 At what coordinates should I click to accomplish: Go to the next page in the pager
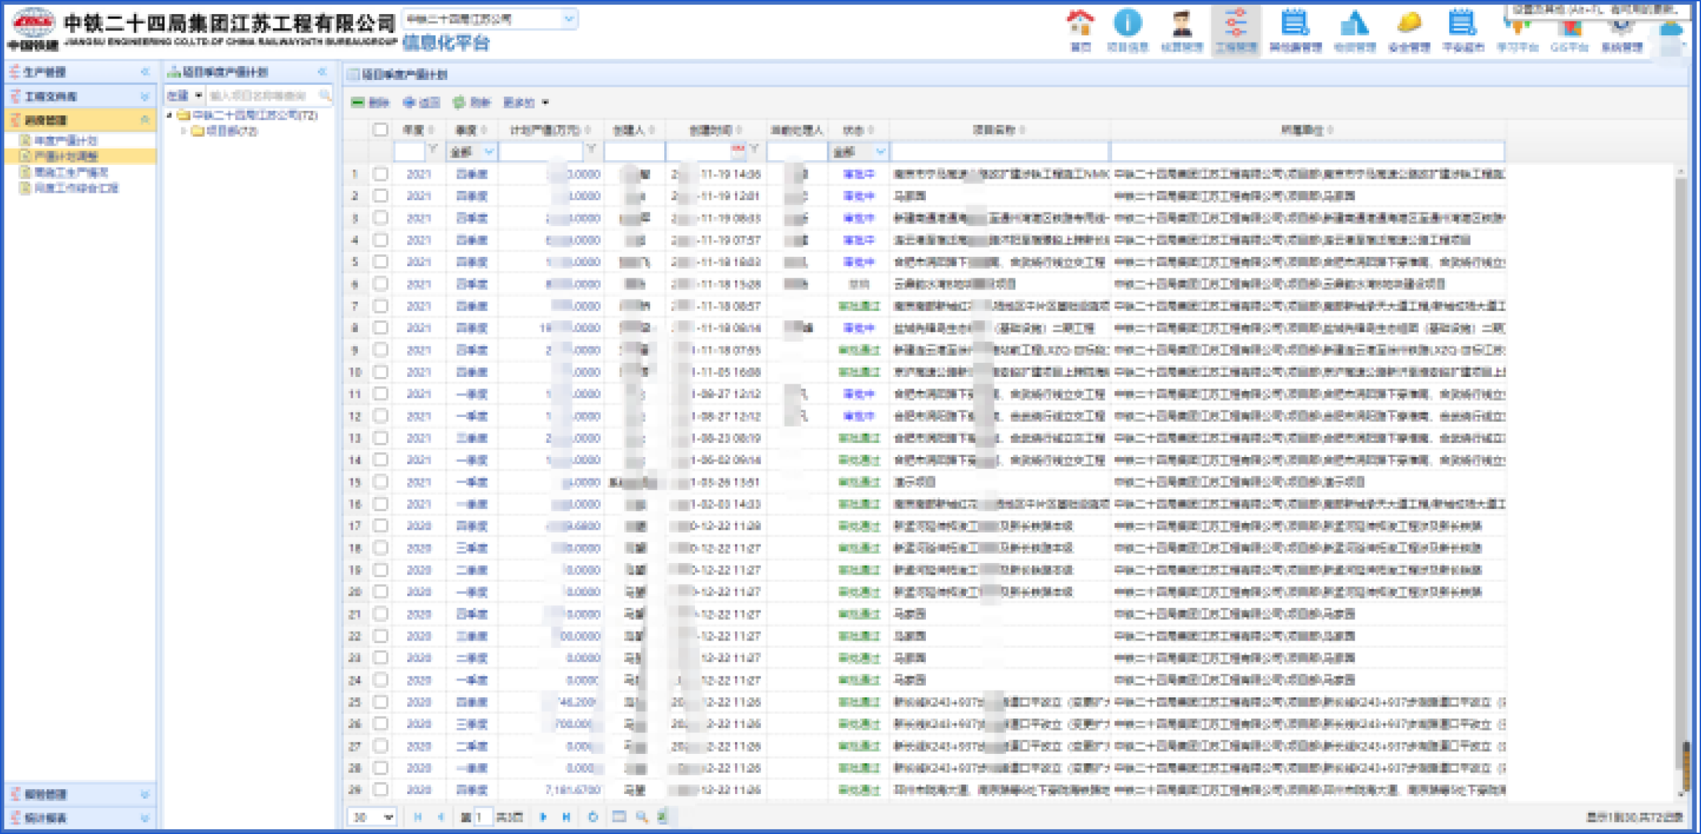point(543,817)
